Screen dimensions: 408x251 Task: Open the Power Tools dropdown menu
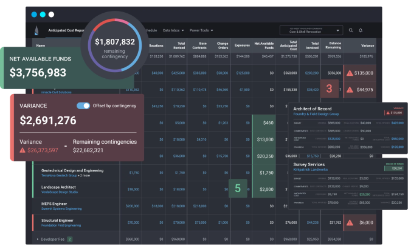203,30
